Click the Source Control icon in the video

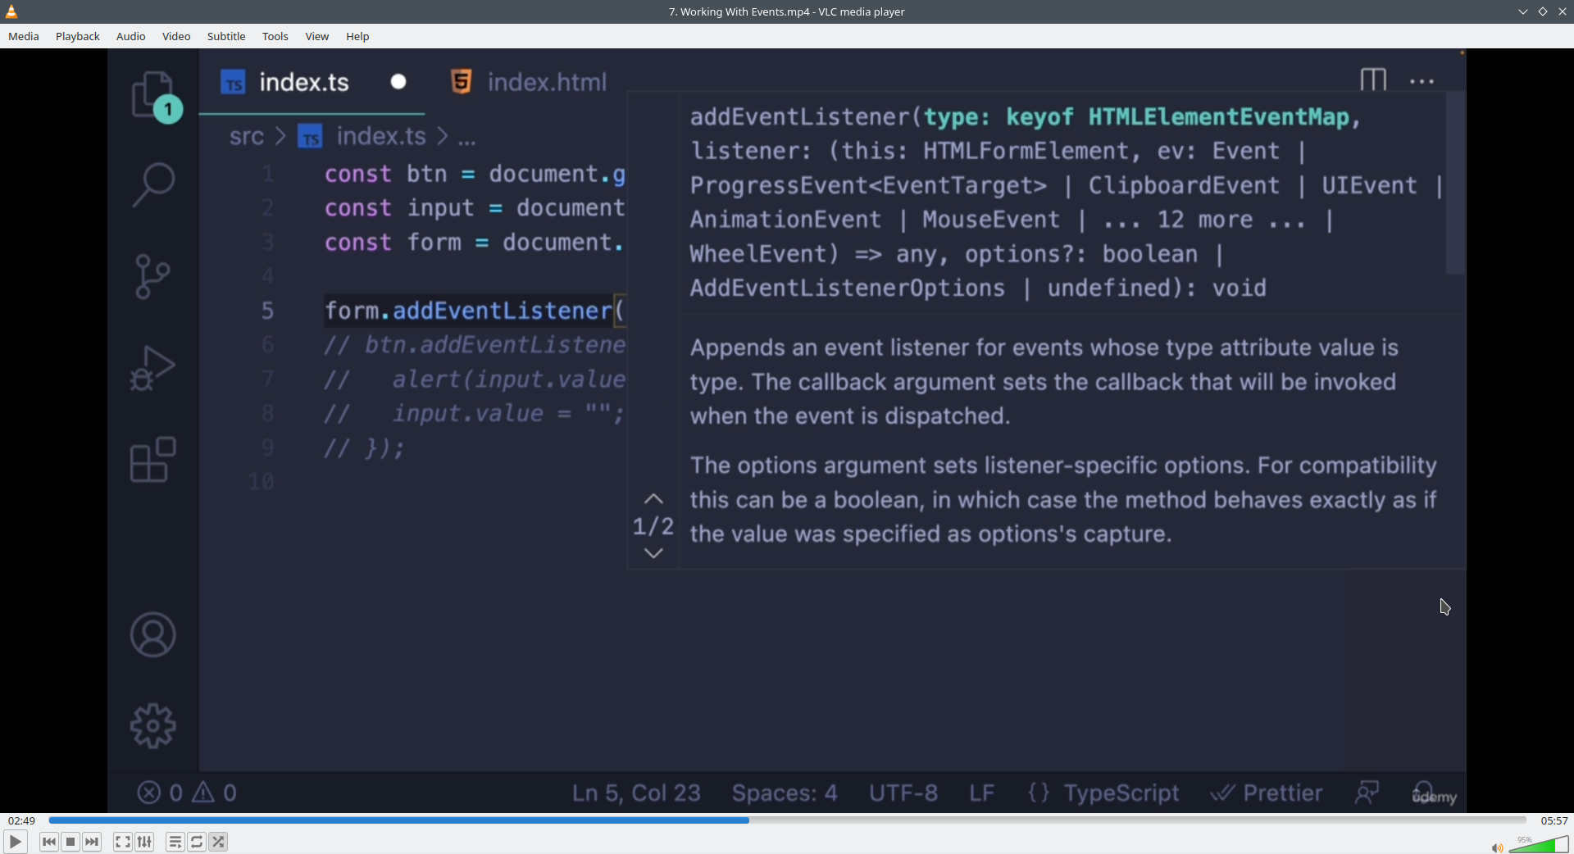(x=152, y=276)
